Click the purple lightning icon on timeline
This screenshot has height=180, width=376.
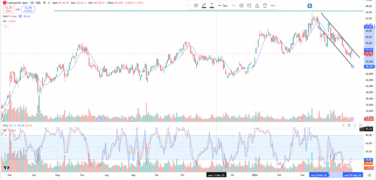coord(352,119)
